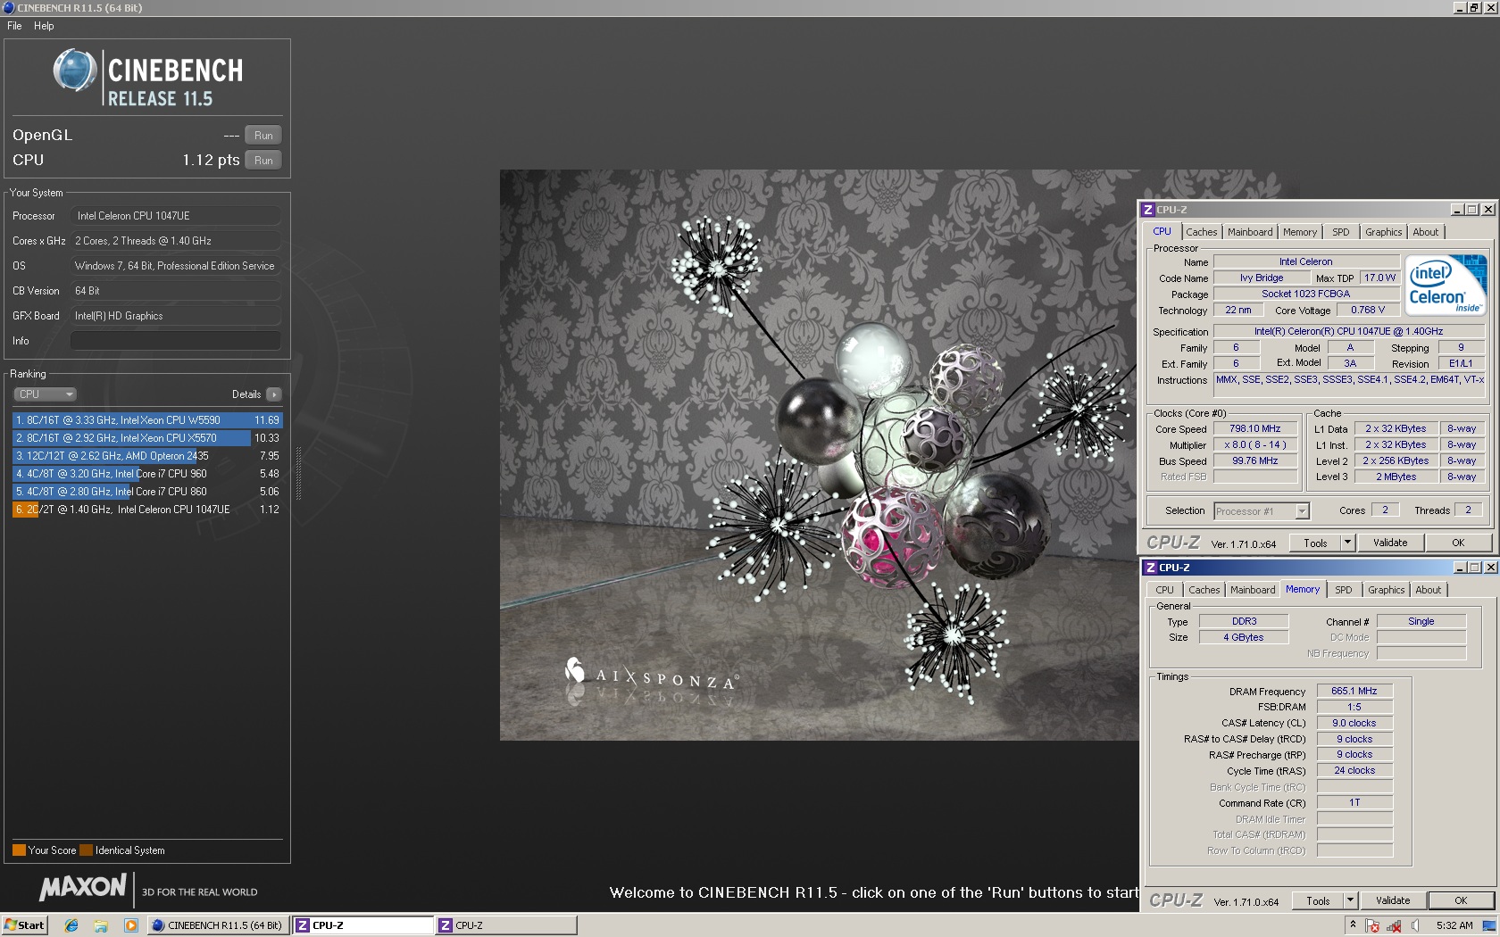This screenshot has height=937, width=1500.
Task: Click the Show Desktop icon beside the clock
Action: point(1489,925)
